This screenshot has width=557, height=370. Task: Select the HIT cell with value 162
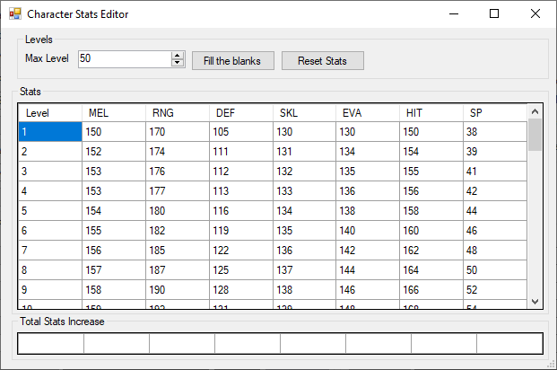(x=431, y=251)
